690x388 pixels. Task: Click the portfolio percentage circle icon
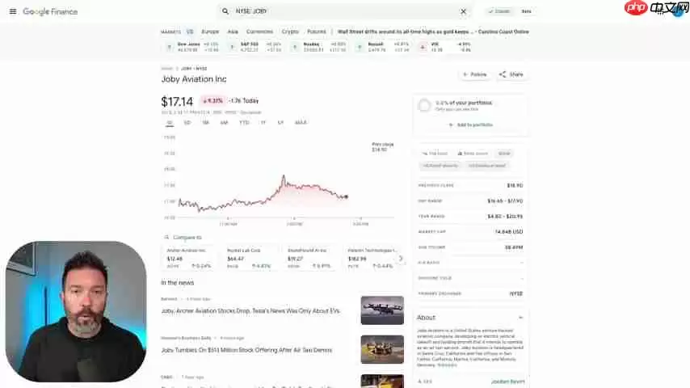[425, 105]
